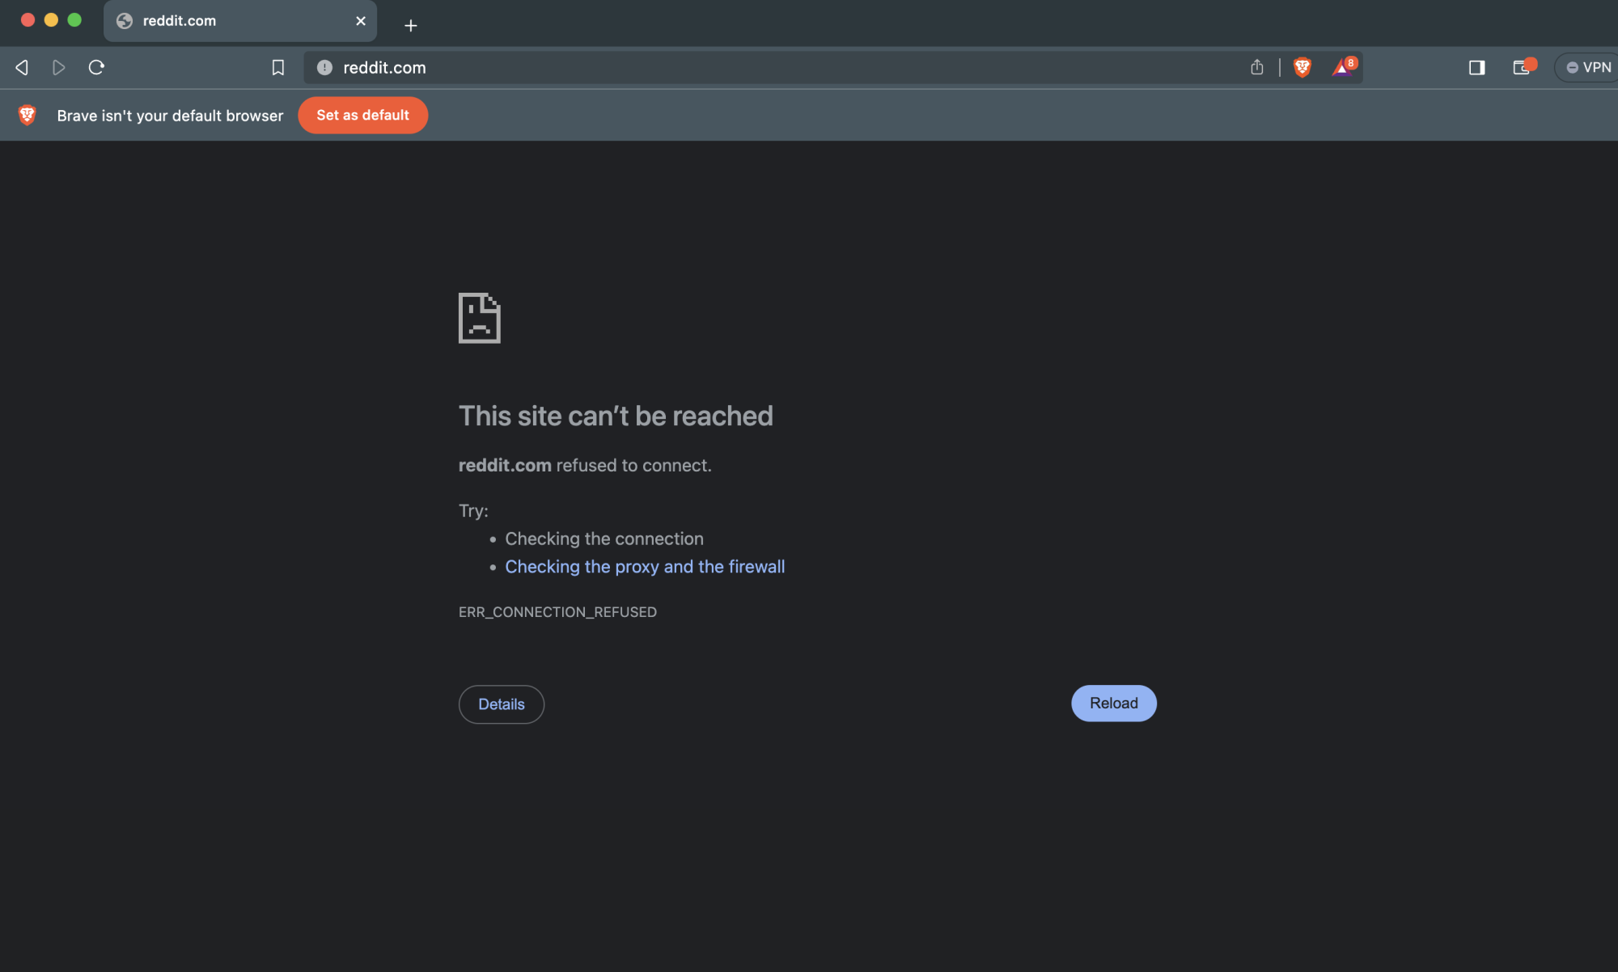Toggle the VPN button

tap(1588, 68)
